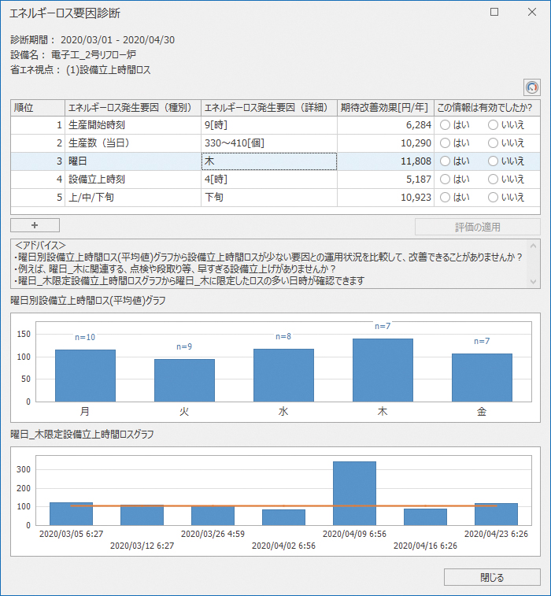Click the plus button below the table
Screen dimensions: 551x596
(x=35, y=225)
